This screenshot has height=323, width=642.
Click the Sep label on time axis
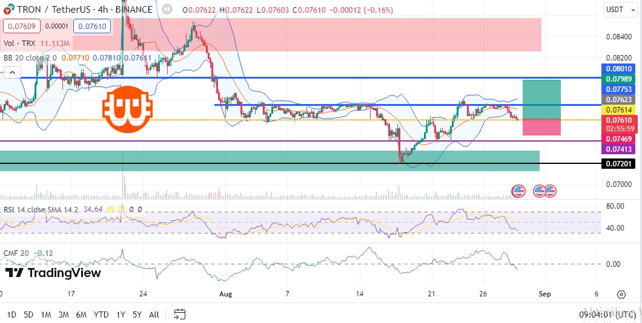click(544, 293)
